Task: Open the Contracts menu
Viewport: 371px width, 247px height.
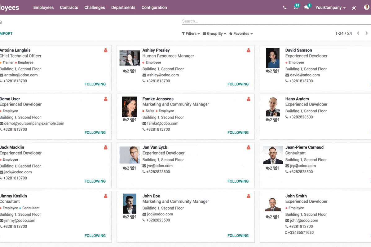Action: [x=69, y=7]
